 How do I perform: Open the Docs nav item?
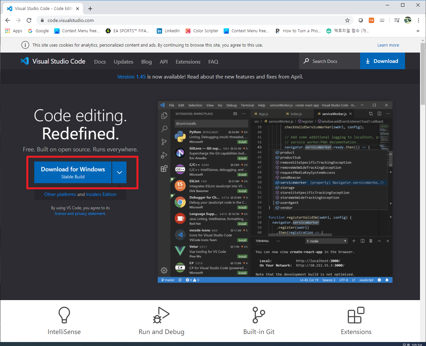100,62
